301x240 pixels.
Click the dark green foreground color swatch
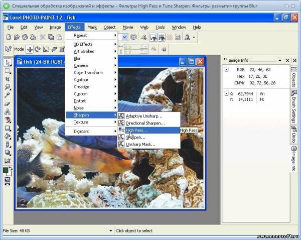(6, 170)
